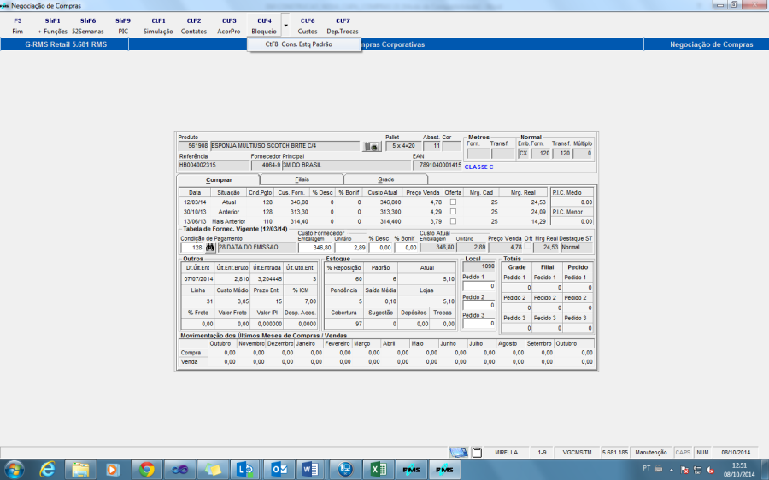Image resolution: width=769 pixels, height=480 pixels.
Task: Click the Referência field HB004002315
Action: tap(214, 165)
